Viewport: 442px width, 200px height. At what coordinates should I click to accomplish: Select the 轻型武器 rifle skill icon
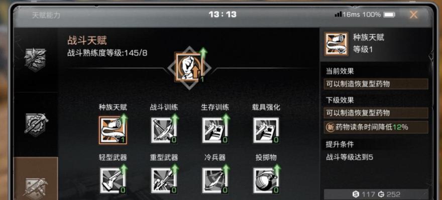[113, 180]
